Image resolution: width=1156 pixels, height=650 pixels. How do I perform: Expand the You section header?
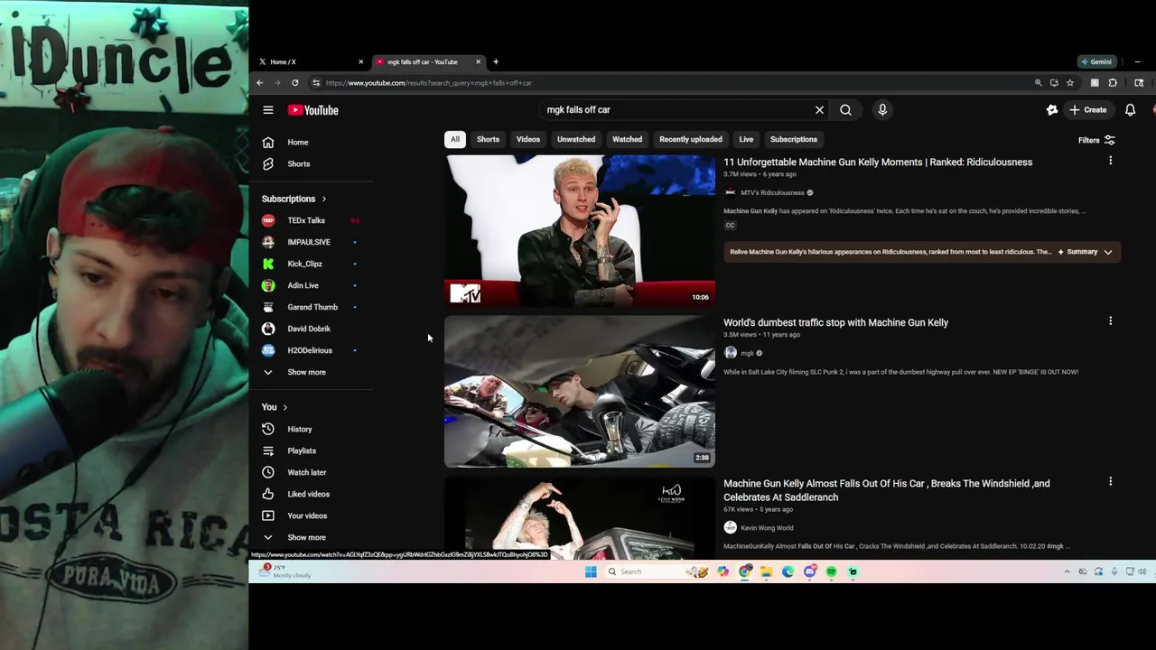pos(275,407)
